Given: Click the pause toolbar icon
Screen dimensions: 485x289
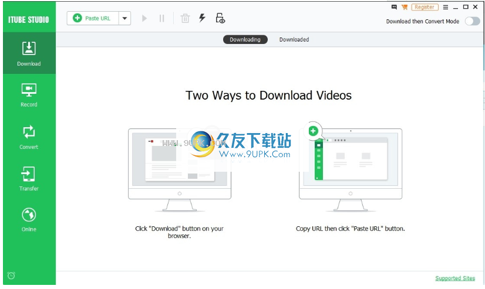Looking at the screenshot, I should [161, 18].
